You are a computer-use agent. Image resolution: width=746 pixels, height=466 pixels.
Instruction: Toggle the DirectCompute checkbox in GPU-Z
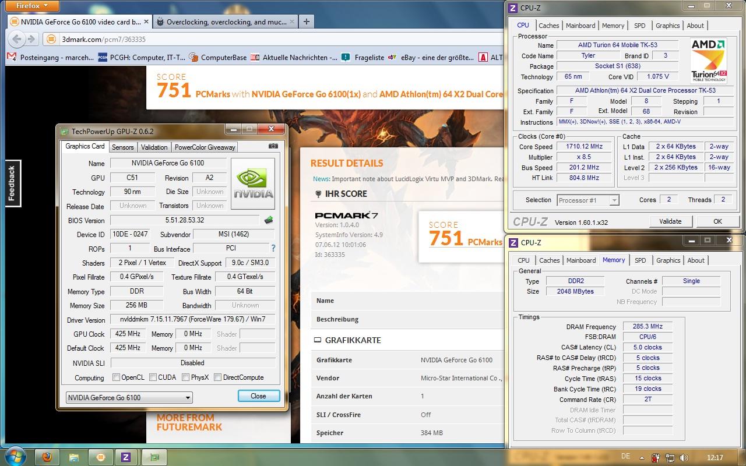click(x=217, y=377)
